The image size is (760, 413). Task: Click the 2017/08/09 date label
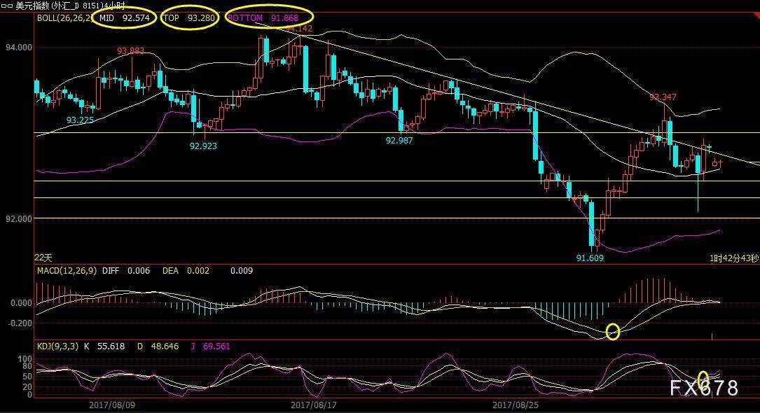(112, 405)
